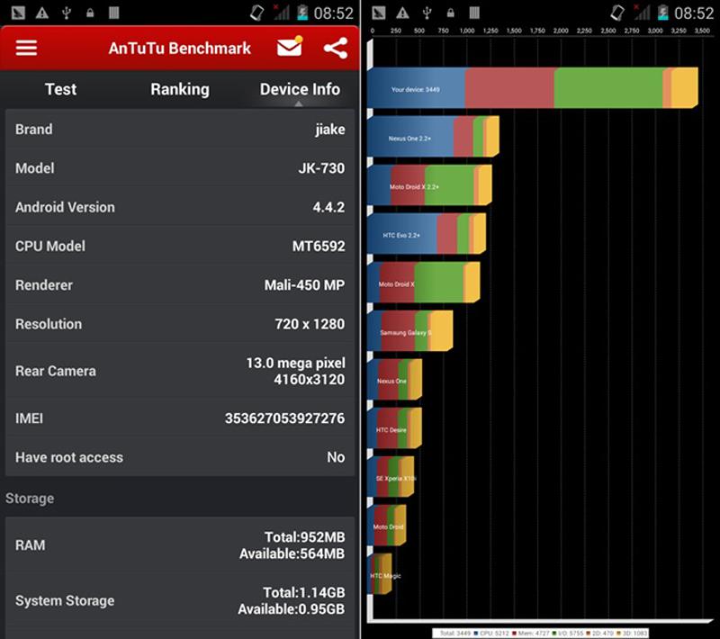Tap the Storage section header
The width and height of the screenshot is (720, 639).
pyautogui.click(x=30, y=498)
